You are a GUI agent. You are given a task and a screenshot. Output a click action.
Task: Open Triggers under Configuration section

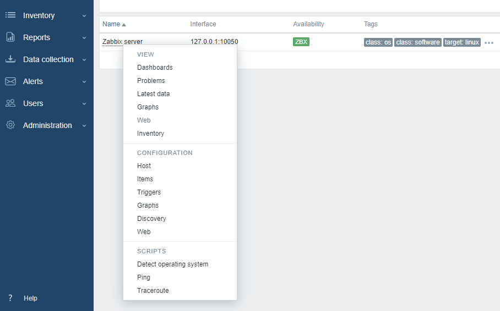point(149,192)
